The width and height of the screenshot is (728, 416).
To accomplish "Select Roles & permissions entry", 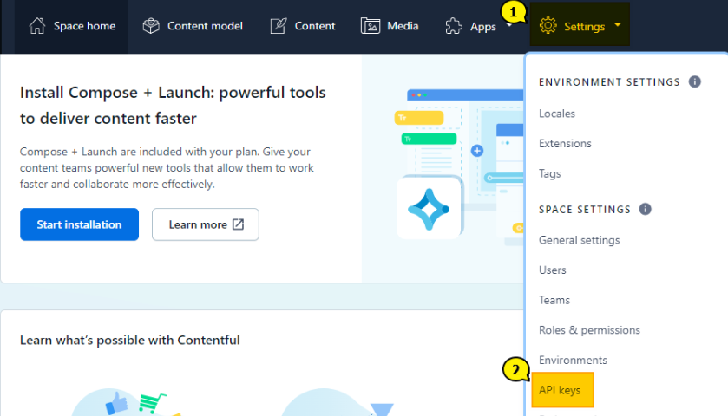I will coord(589,330).
